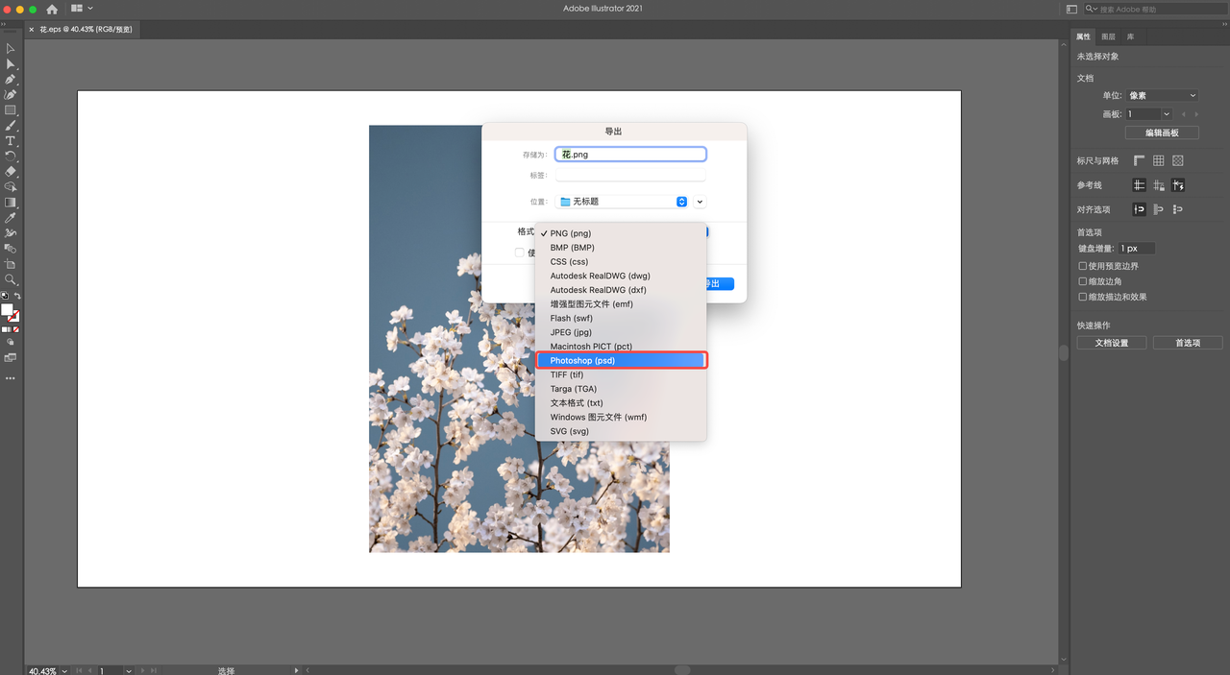The image size is (1230, 675).
Task: Show the grid using grid icon
Action: 1158,161
